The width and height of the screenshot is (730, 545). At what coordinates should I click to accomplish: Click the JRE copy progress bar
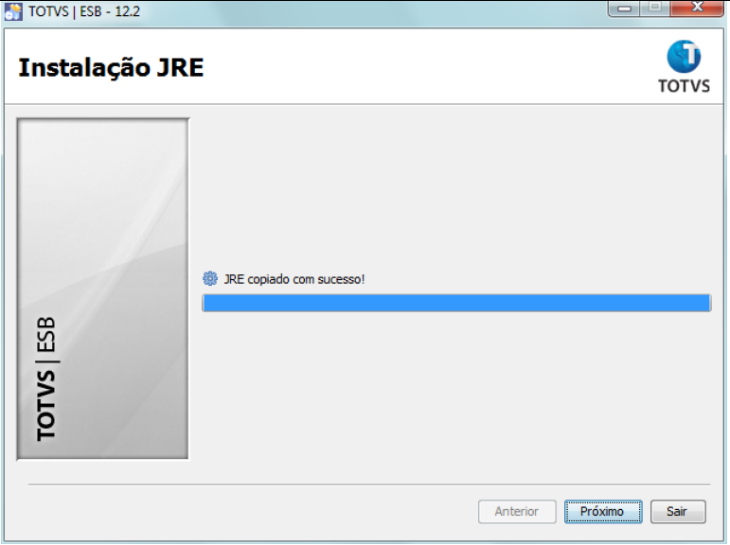456,303
